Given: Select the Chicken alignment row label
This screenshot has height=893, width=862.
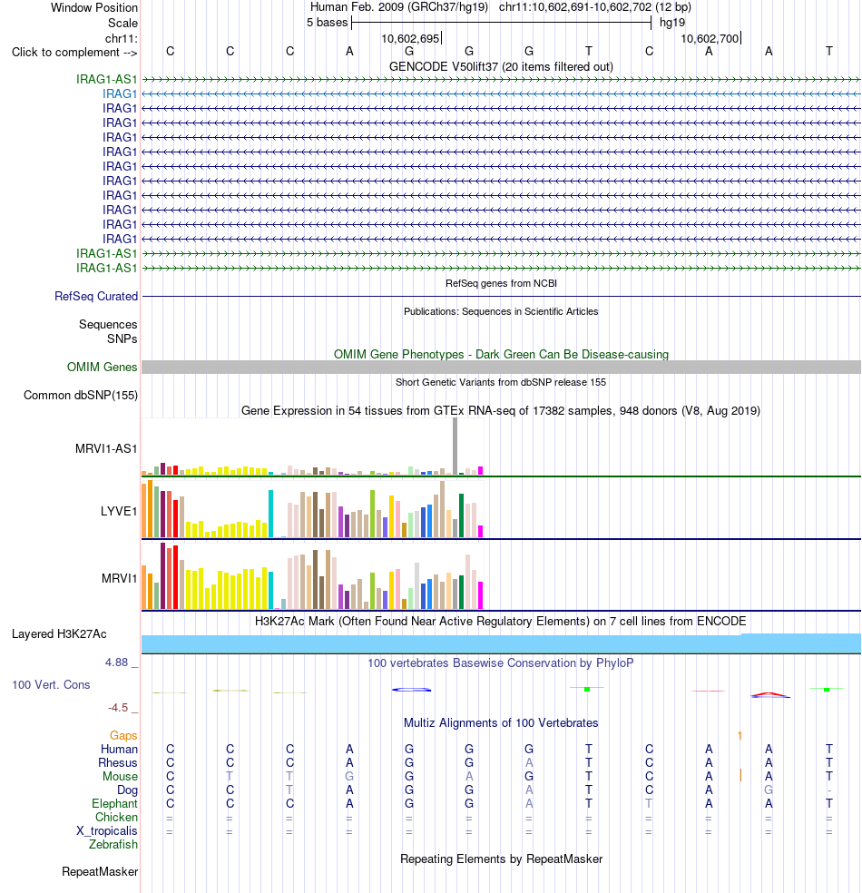Looking at the screenshot, I should (x=116, y=818).
